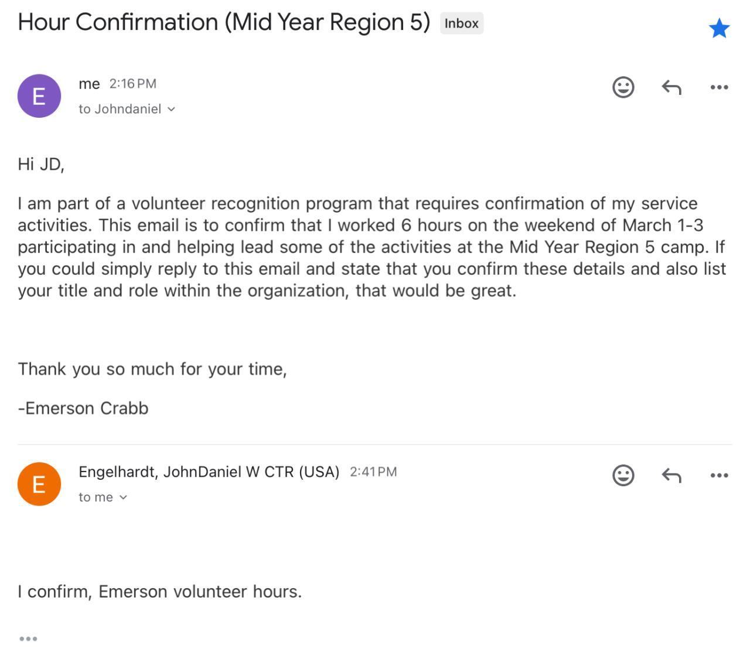The width and height of the screenshot is (750, 652).
Task: Show trimmed content via bottom ellipsis
Action: tap(28, 639)
